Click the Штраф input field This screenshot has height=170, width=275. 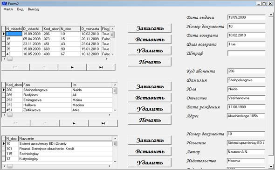[x=246, y=53]
